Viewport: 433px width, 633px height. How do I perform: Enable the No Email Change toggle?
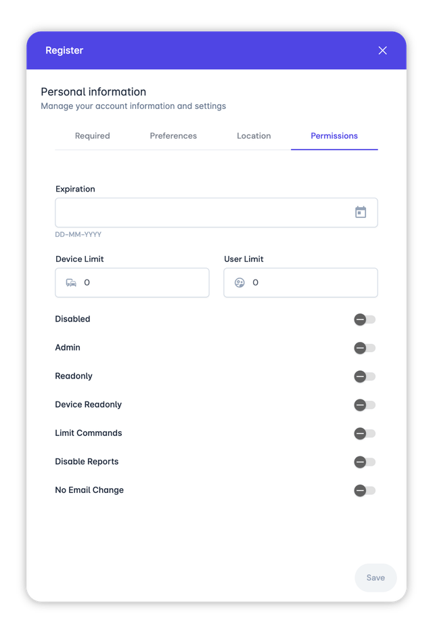click(x=364, y=490)
